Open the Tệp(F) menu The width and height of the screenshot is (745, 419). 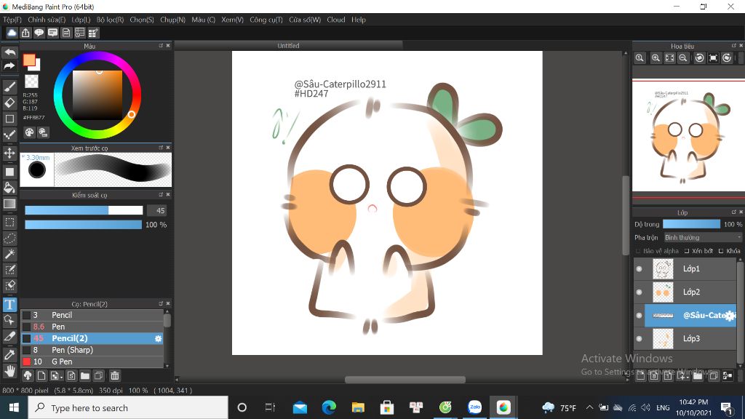12,20
